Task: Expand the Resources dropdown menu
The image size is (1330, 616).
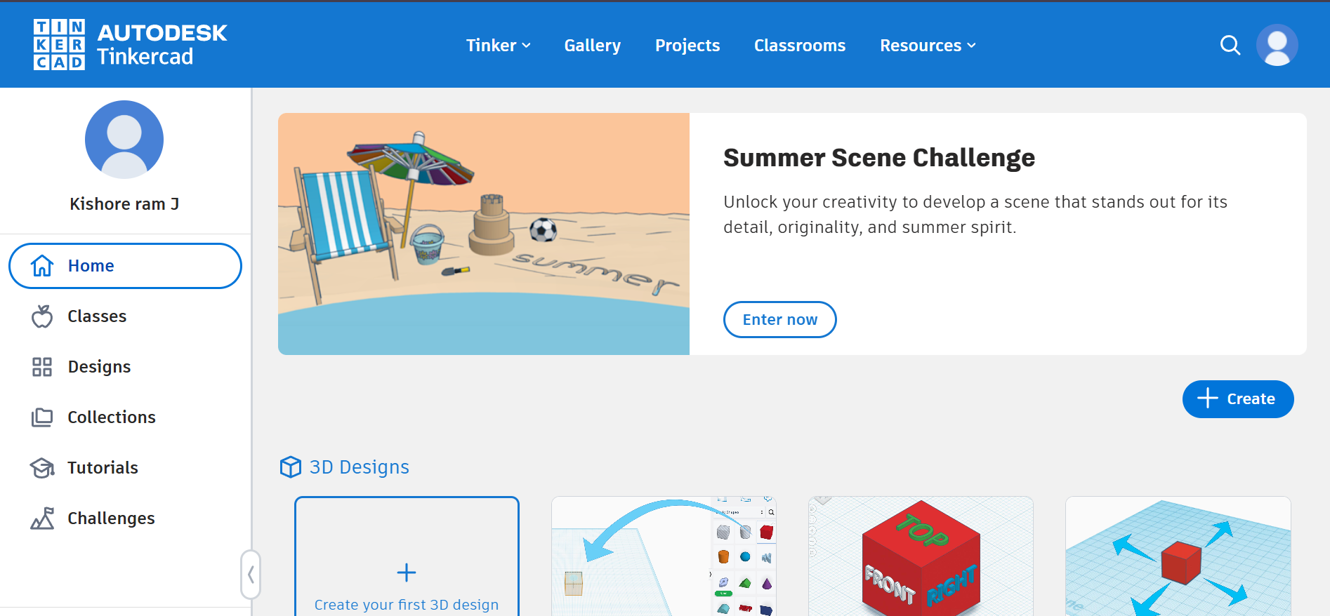Action: (927, 46)
